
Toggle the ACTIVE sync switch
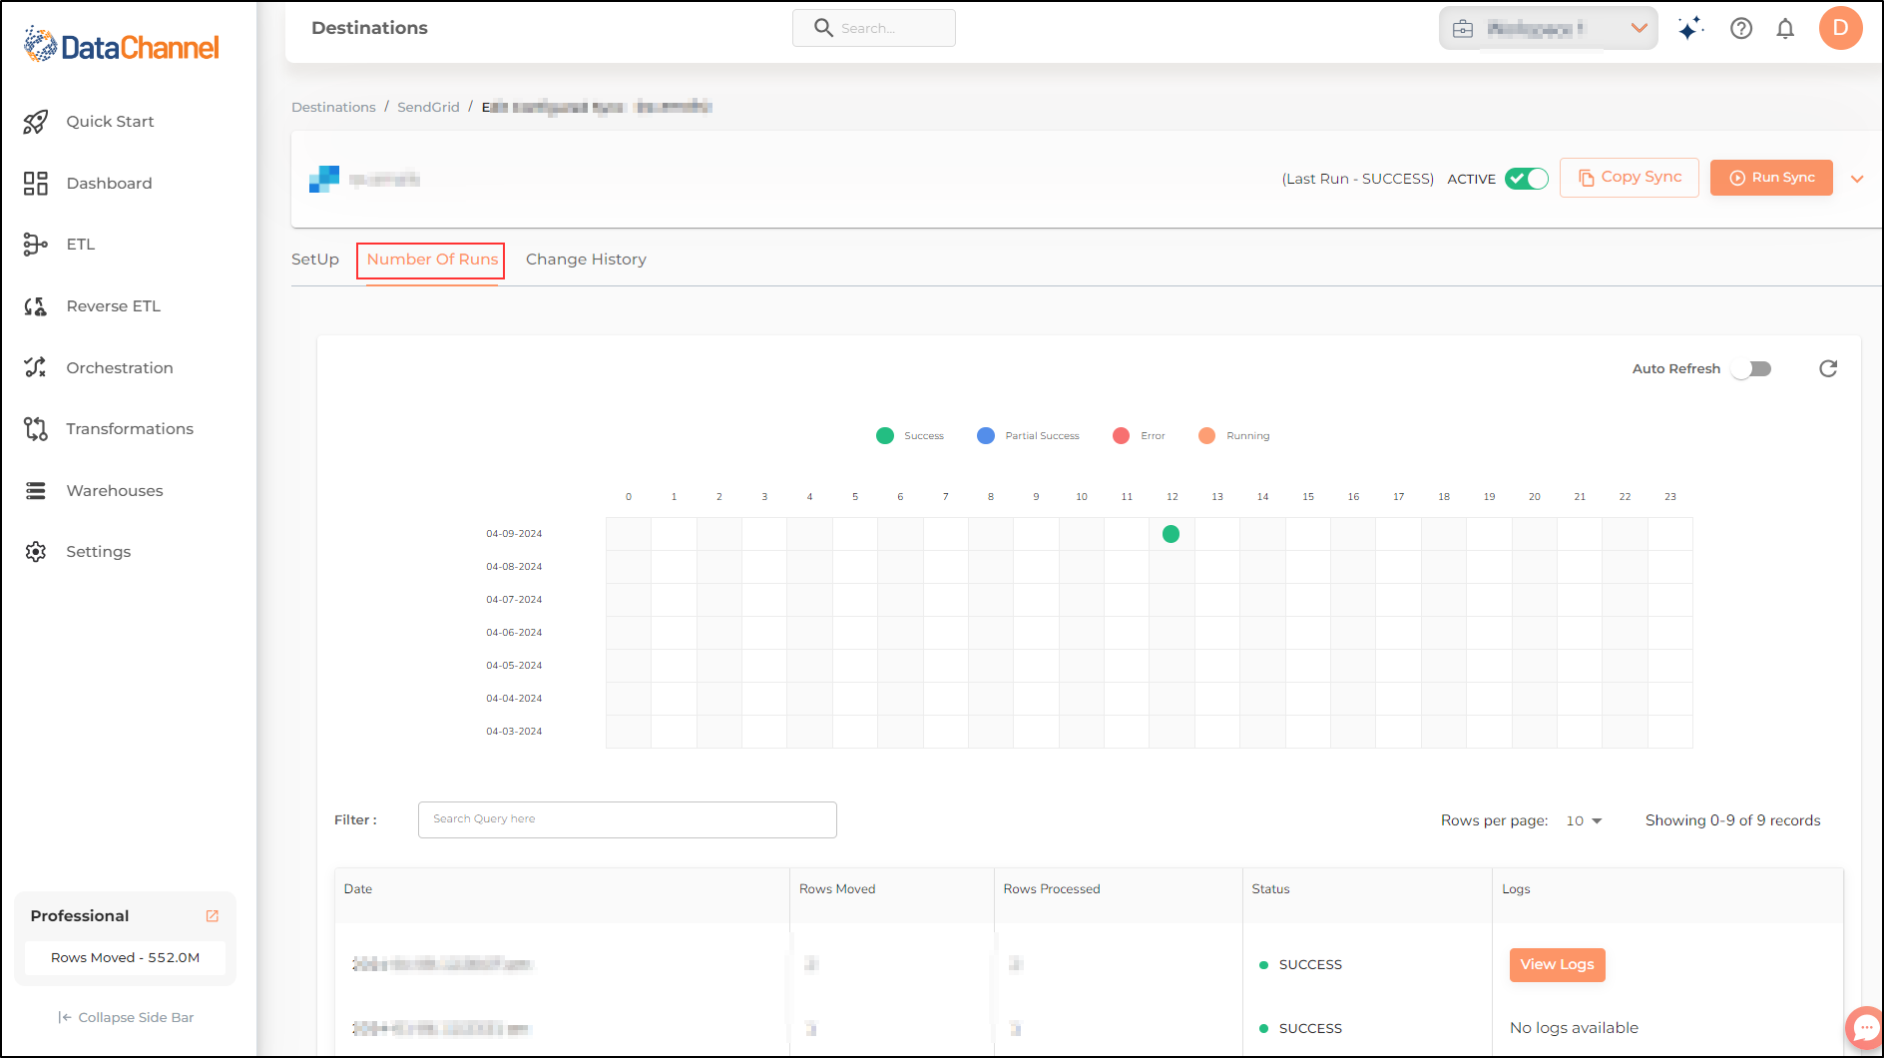click(1527, 179)
